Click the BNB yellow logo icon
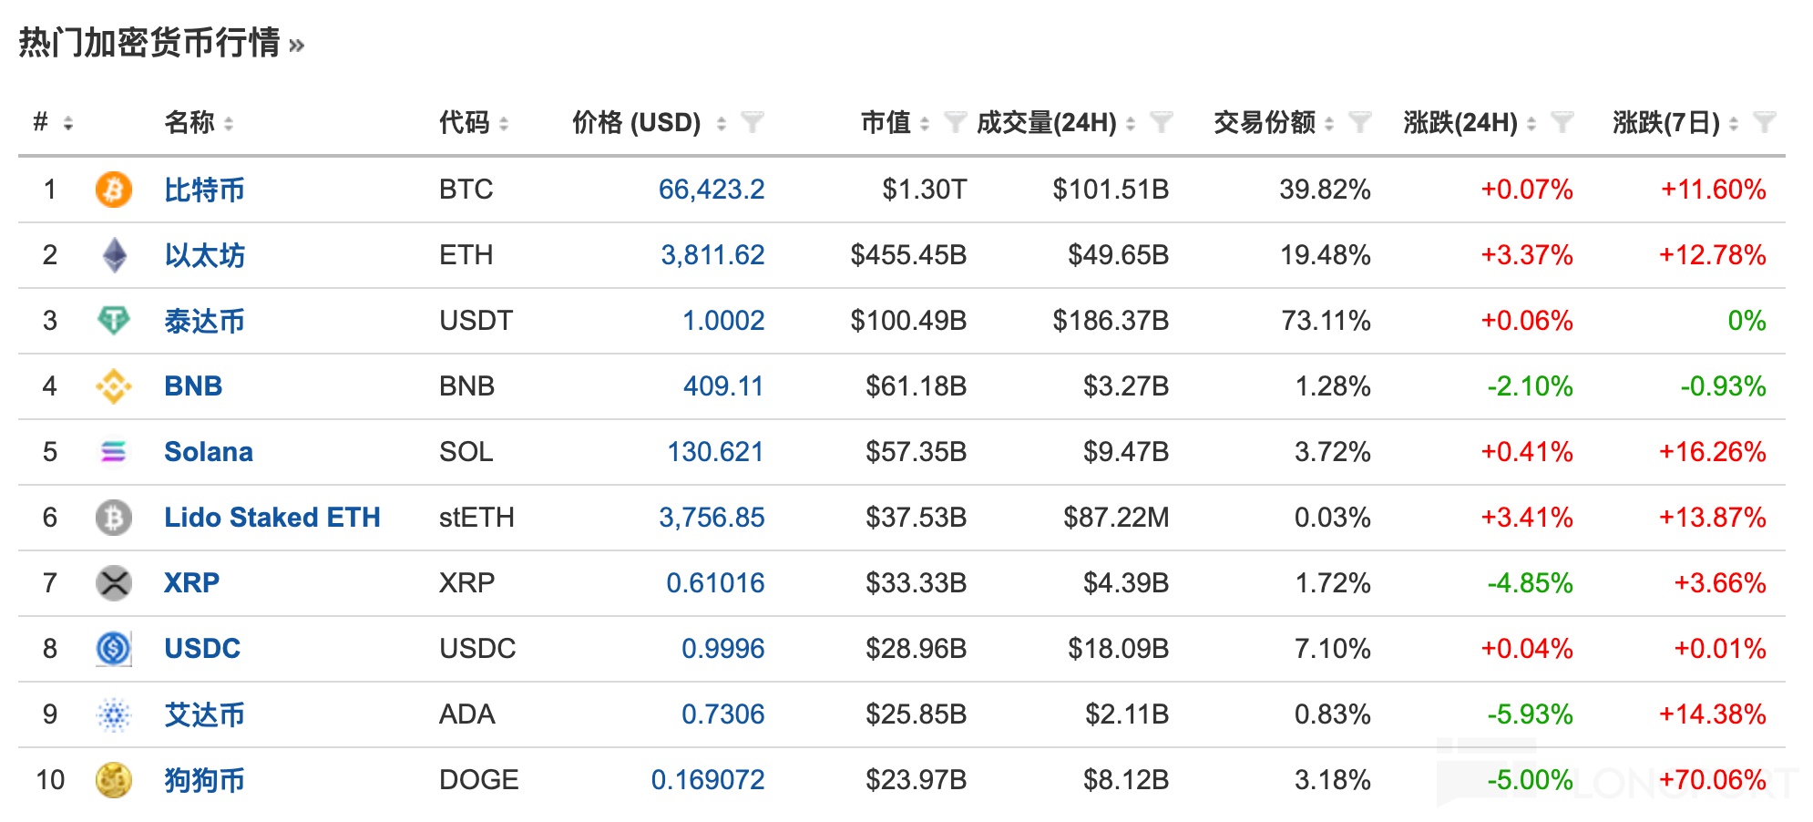 pos(114,386)
